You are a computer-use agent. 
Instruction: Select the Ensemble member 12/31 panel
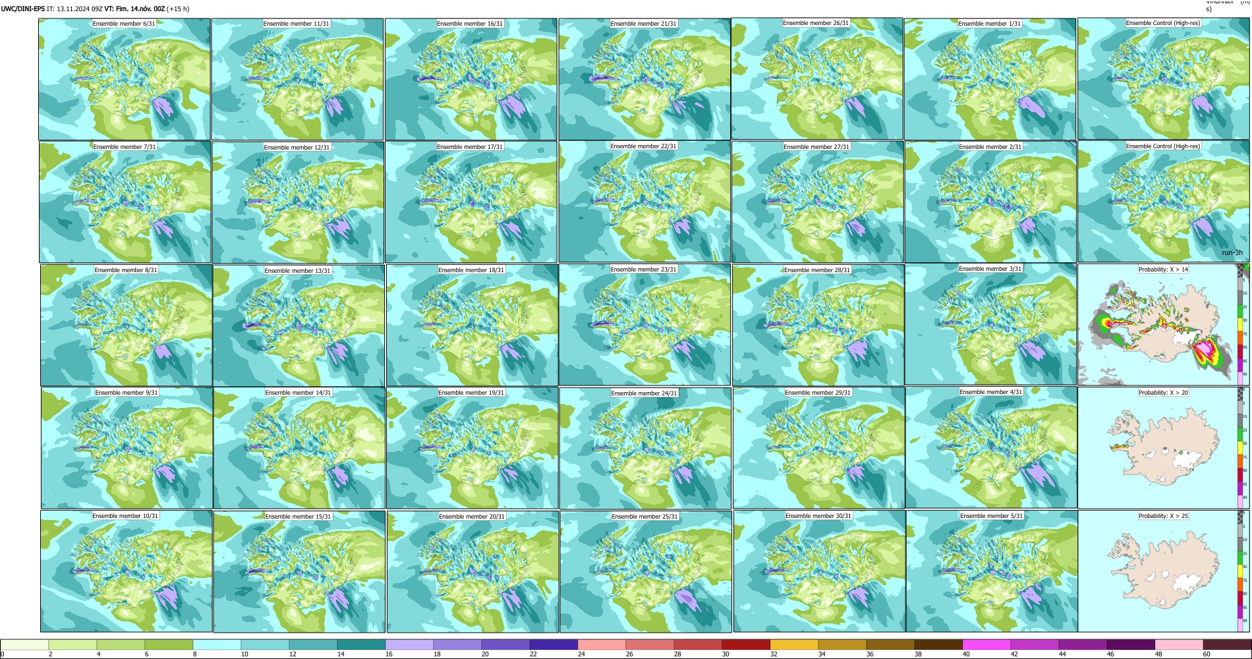pyautogui.click(x=298, y=202)
